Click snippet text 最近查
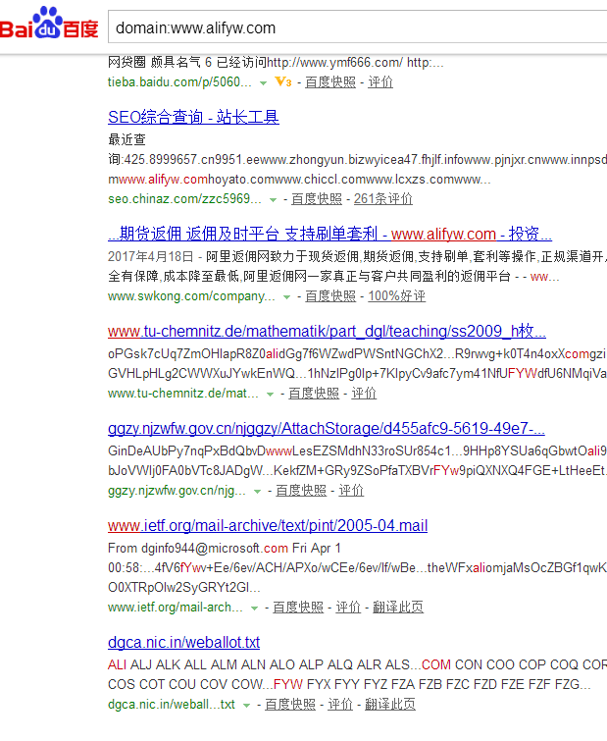The width and height of the screenshot is (607, 741). (126, 140)
